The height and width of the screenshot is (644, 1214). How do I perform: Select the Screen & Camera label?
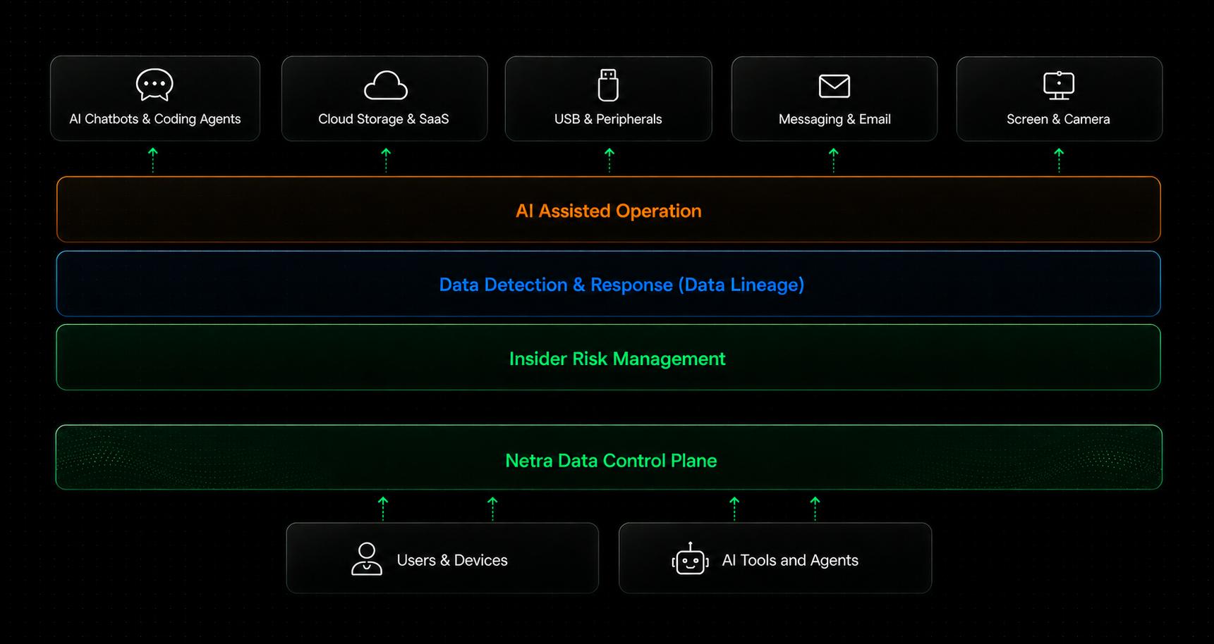pos(1058,119)
